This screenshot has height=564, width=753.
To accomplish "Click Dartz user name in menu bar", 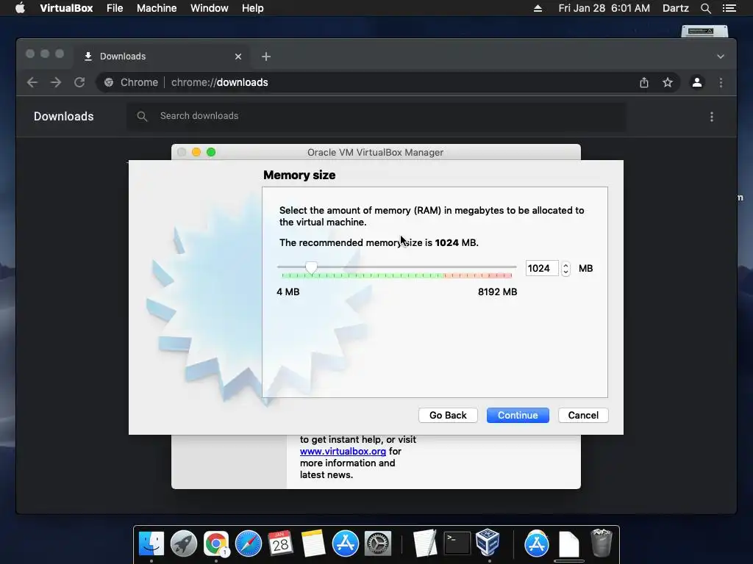I will (675, 8).
